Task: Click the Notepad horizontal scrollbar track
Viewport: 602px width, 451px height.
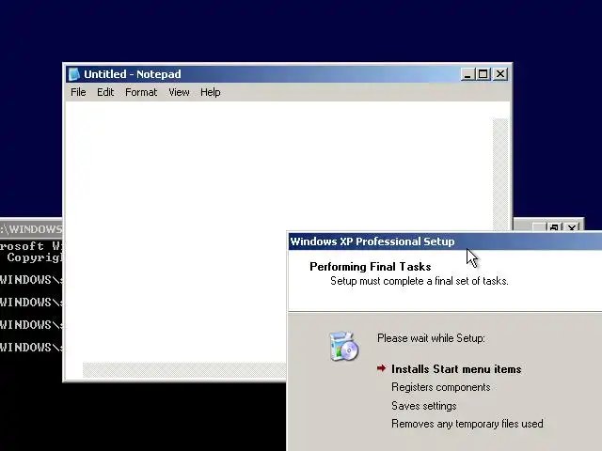Action: pos(184,370)
